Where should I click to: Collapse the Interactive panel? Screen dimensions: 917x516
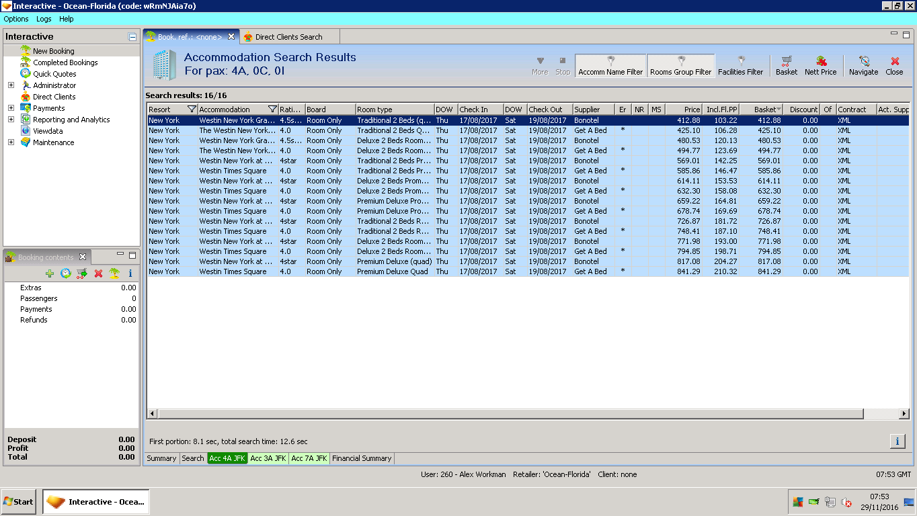132,37
